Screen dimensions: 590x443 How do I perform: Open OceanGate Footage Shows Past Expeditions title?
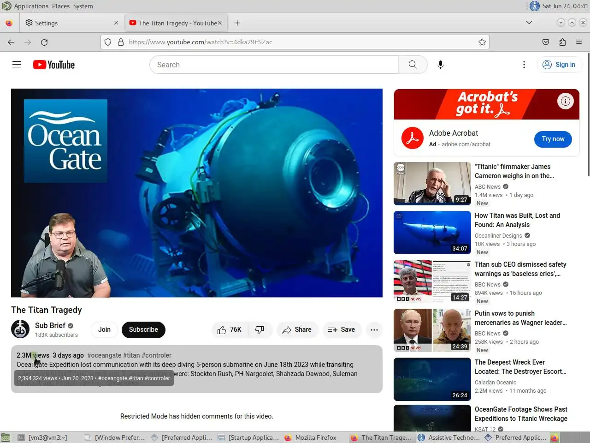coord(521,414)
